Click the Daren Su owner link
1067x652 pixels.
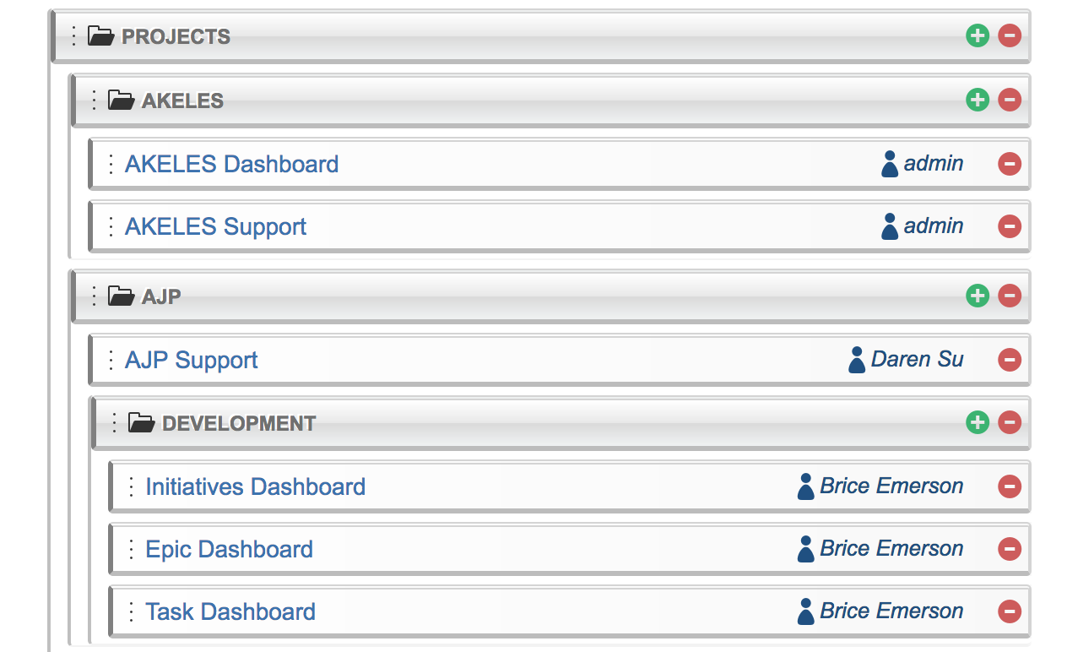pos(917,360)
